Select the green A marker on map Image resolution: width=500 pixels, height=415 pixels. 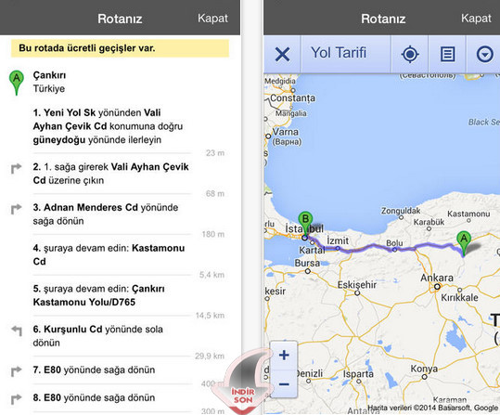coord(464,243)
